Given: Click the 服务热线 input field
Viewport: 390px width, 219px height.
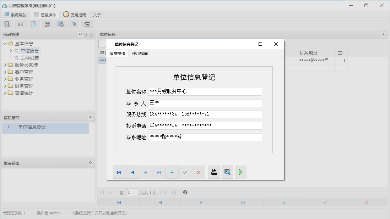Looking at the screenshot, I should 205,114.
